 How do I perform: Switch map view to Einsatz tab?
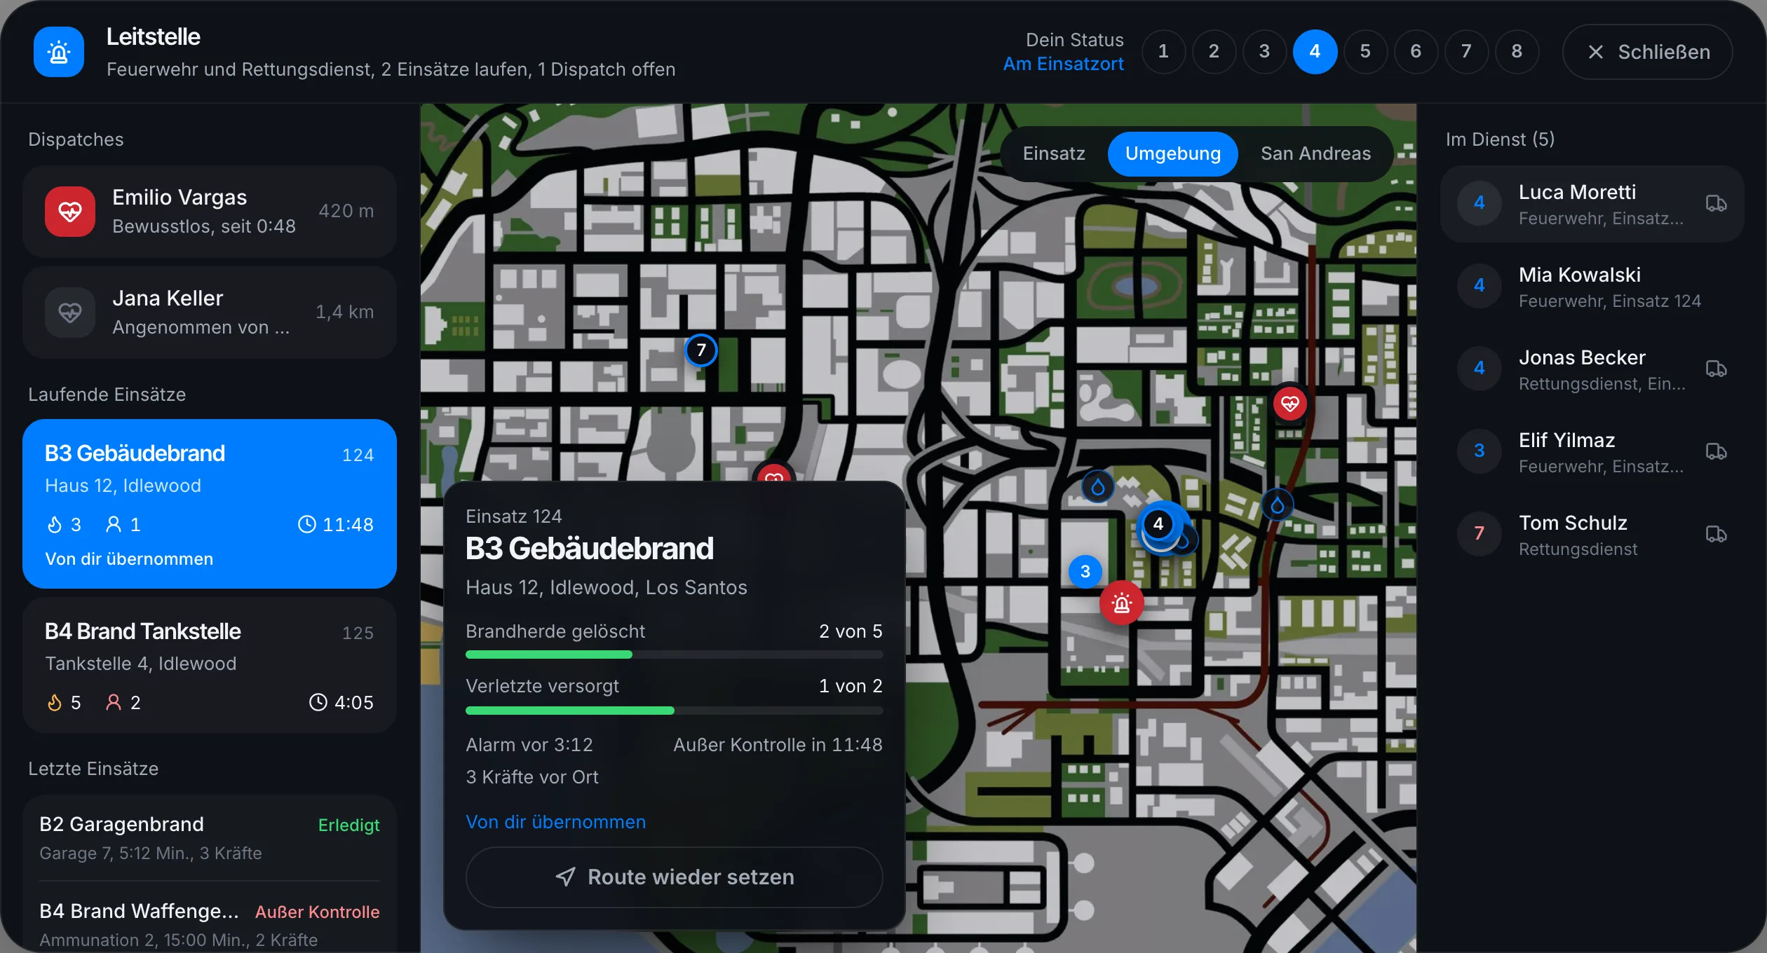click(1054, 153)
